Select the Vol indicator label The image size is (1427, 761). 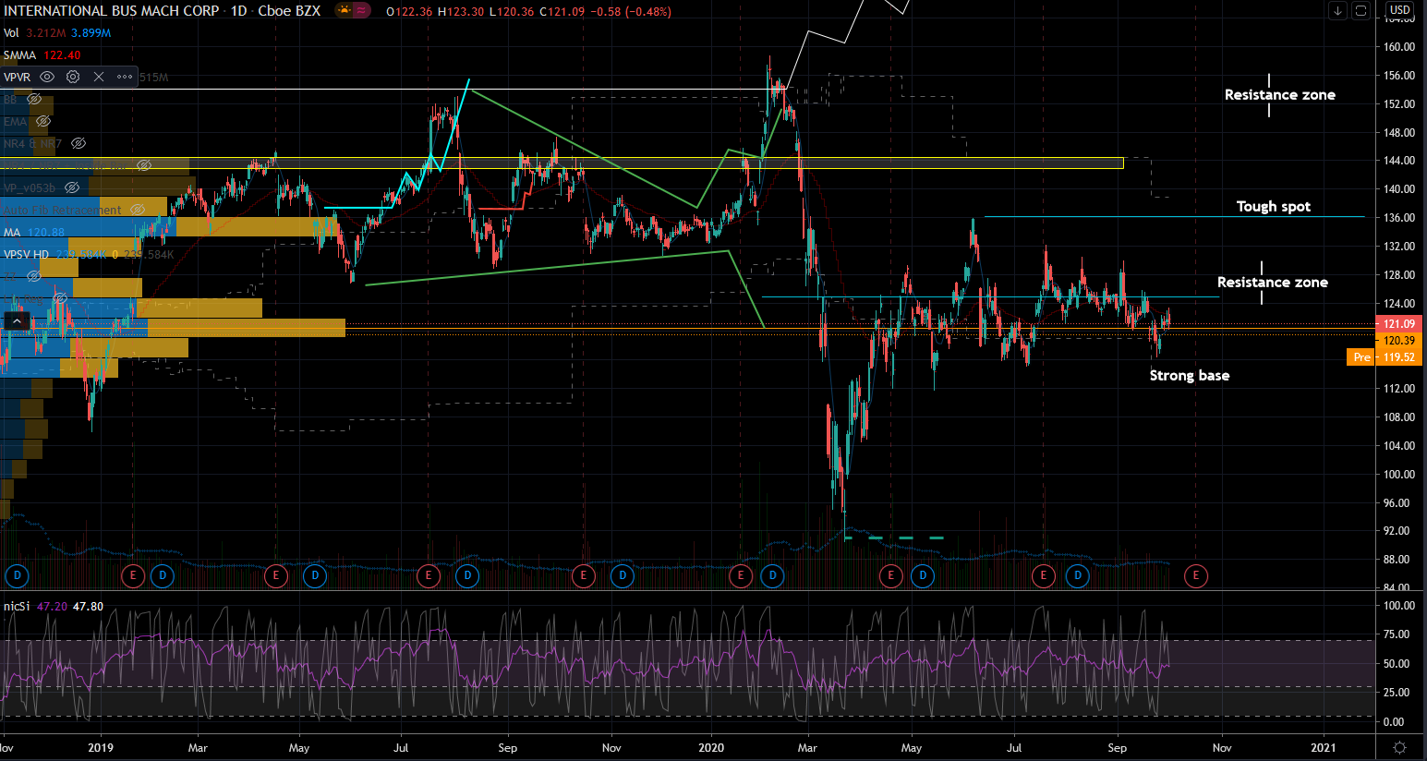pyautogui.click(x=11, y=33)
